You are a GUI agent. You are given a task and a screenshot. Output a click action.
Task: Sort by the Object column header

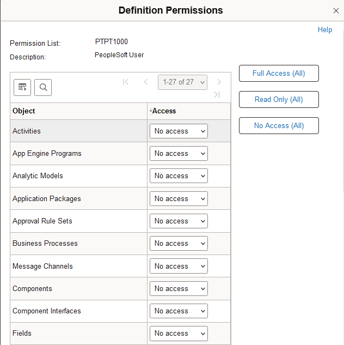pos(24,111)
